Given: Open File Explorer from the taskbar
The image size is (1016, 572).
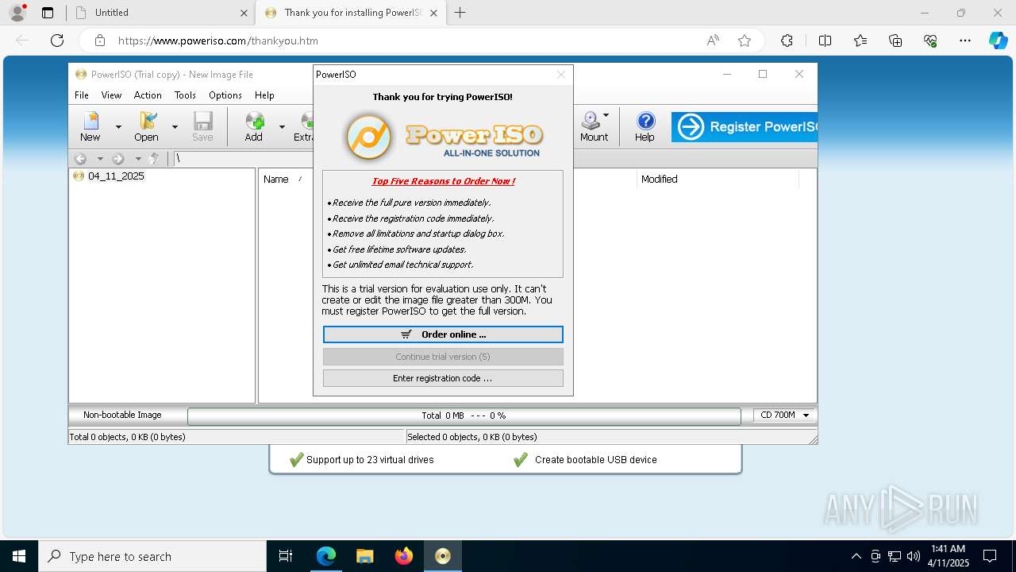Looking at the screenshot, I should [365, 556].
